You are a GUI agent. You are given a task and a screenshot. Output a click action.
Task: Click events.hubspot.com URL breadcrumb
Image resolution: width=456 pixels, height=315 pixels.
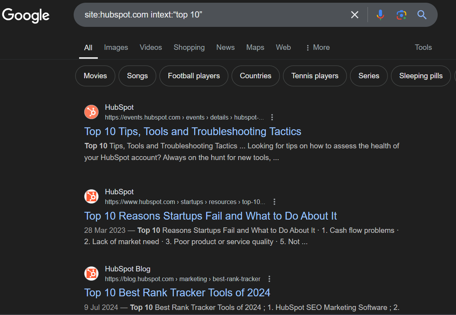(x=184, y=118)
